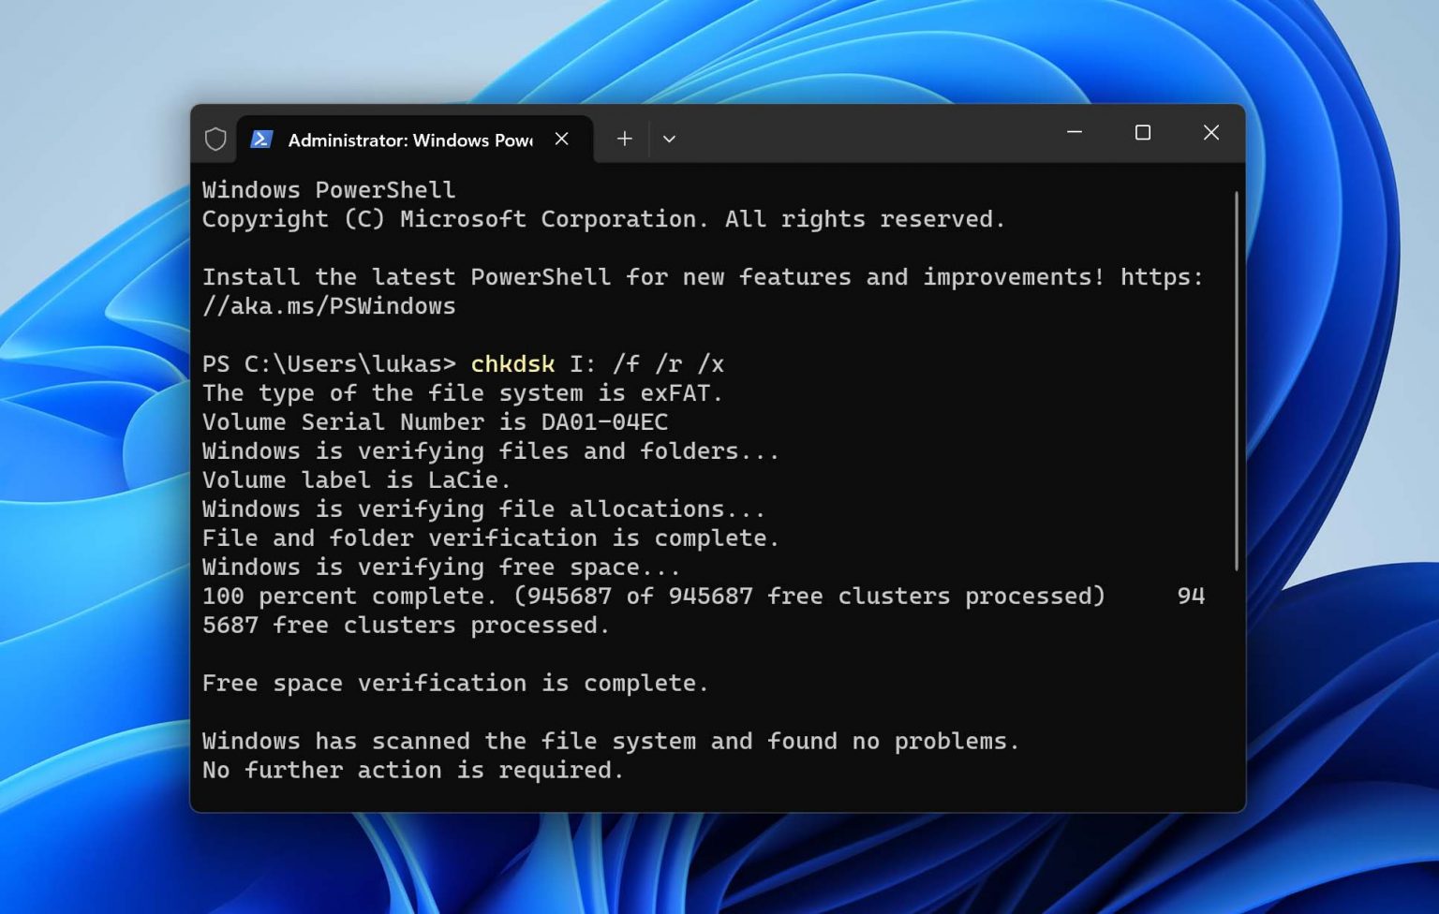Click the chevron icon next to the plus button
The width and height of the screenshot is (1439, 914).
click(x=669, y=139)
